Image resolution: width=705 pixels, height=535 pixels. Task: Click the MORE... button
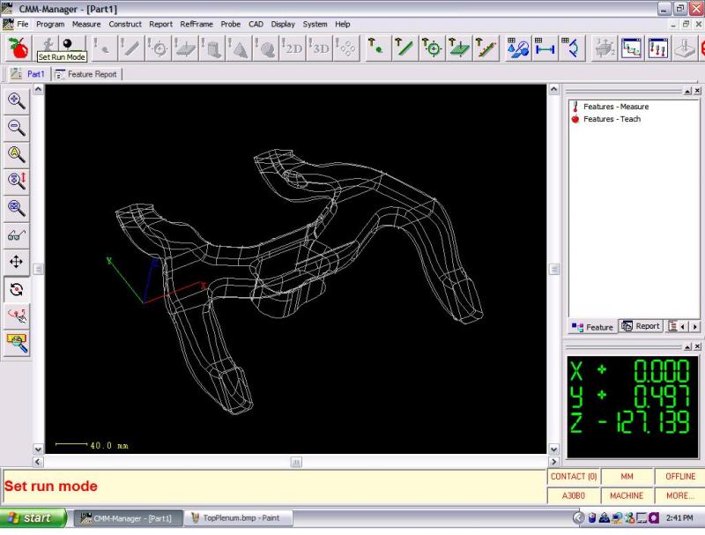[x=680, y=495]
